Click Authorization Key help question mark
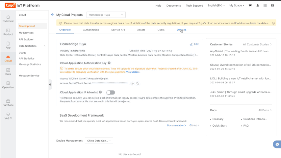Image resolution: width=281 pixels, height=158 pixels. point(109,63)
